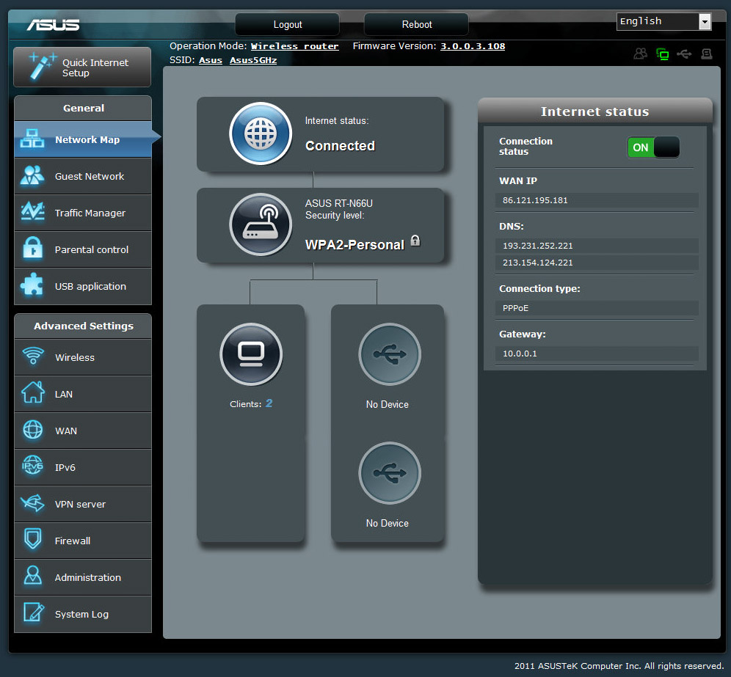
Task: Click the VPN server arrows icon
Action: pos(32,502)
